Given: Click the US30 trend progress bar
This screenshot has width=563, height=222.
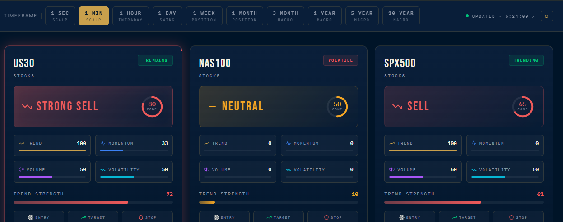Looking at the screenshot, I should coord(52,150).
